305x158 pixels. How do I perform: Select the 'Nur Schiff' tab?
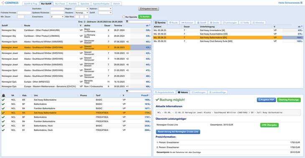click(x=46, y=4)
